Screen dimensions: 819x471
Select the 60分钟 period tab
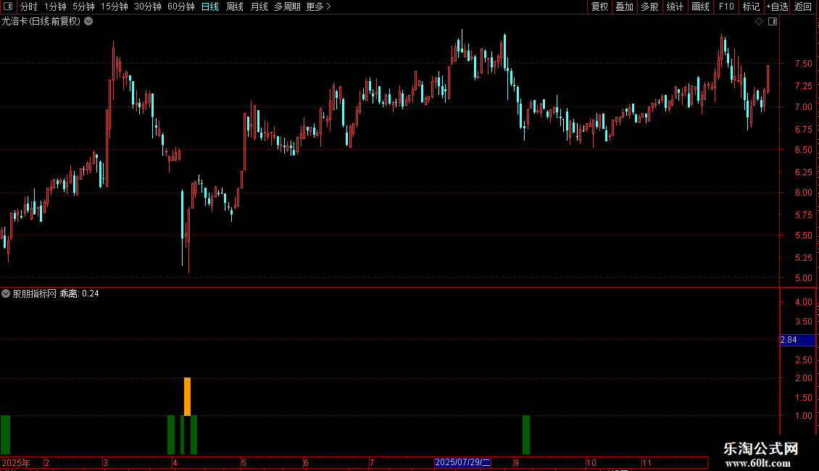click(181, 7)
